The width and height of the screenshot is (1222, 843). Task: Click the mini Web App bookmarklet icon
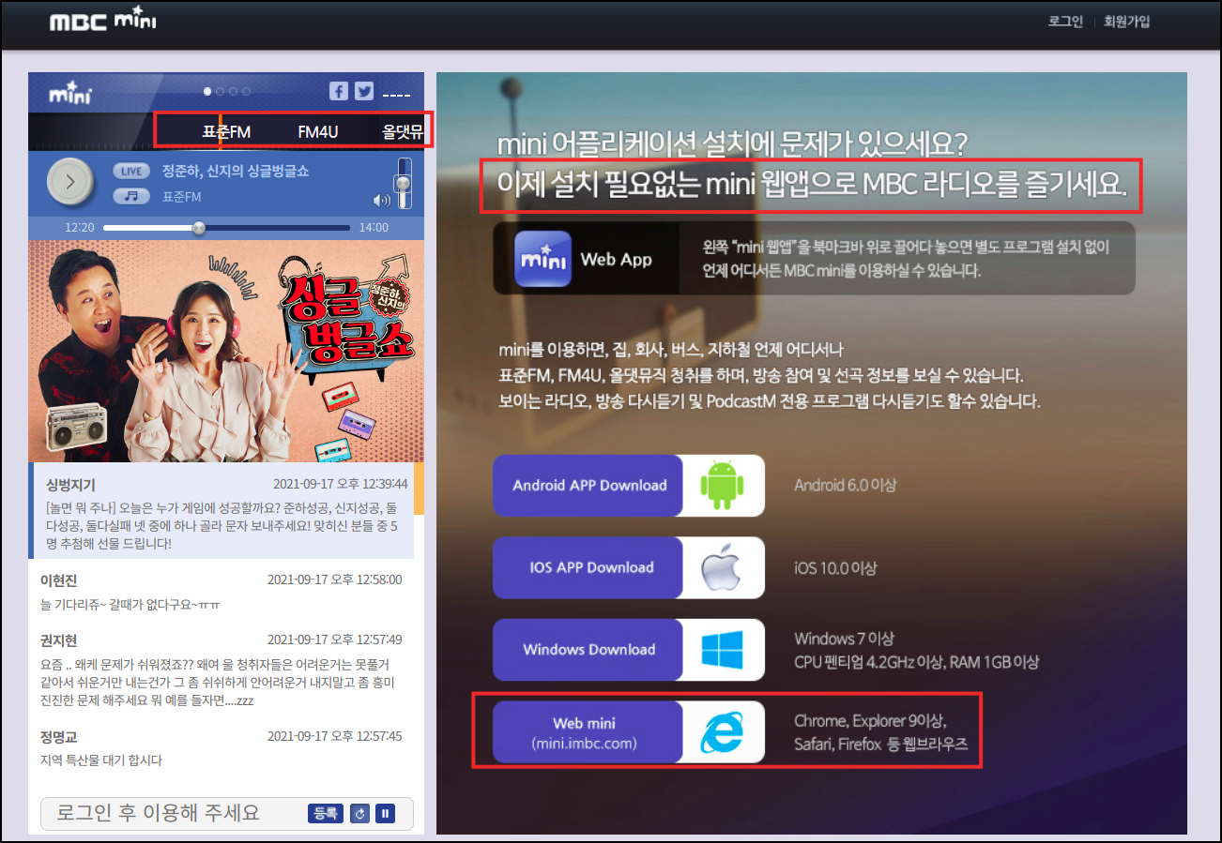[542, 258]
